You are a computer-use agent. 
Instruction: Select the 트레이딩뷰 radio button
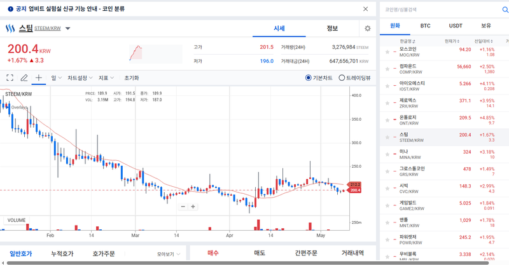[342, 78]
